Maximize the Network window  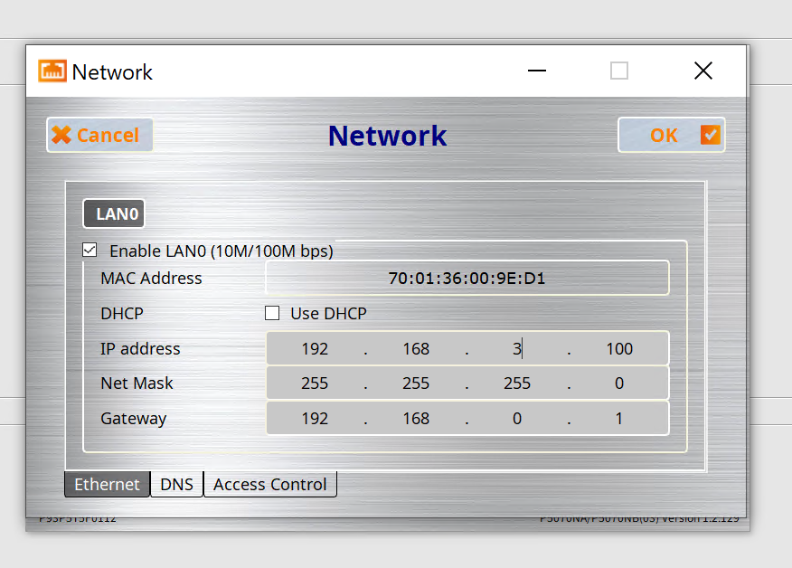point(619,71)
